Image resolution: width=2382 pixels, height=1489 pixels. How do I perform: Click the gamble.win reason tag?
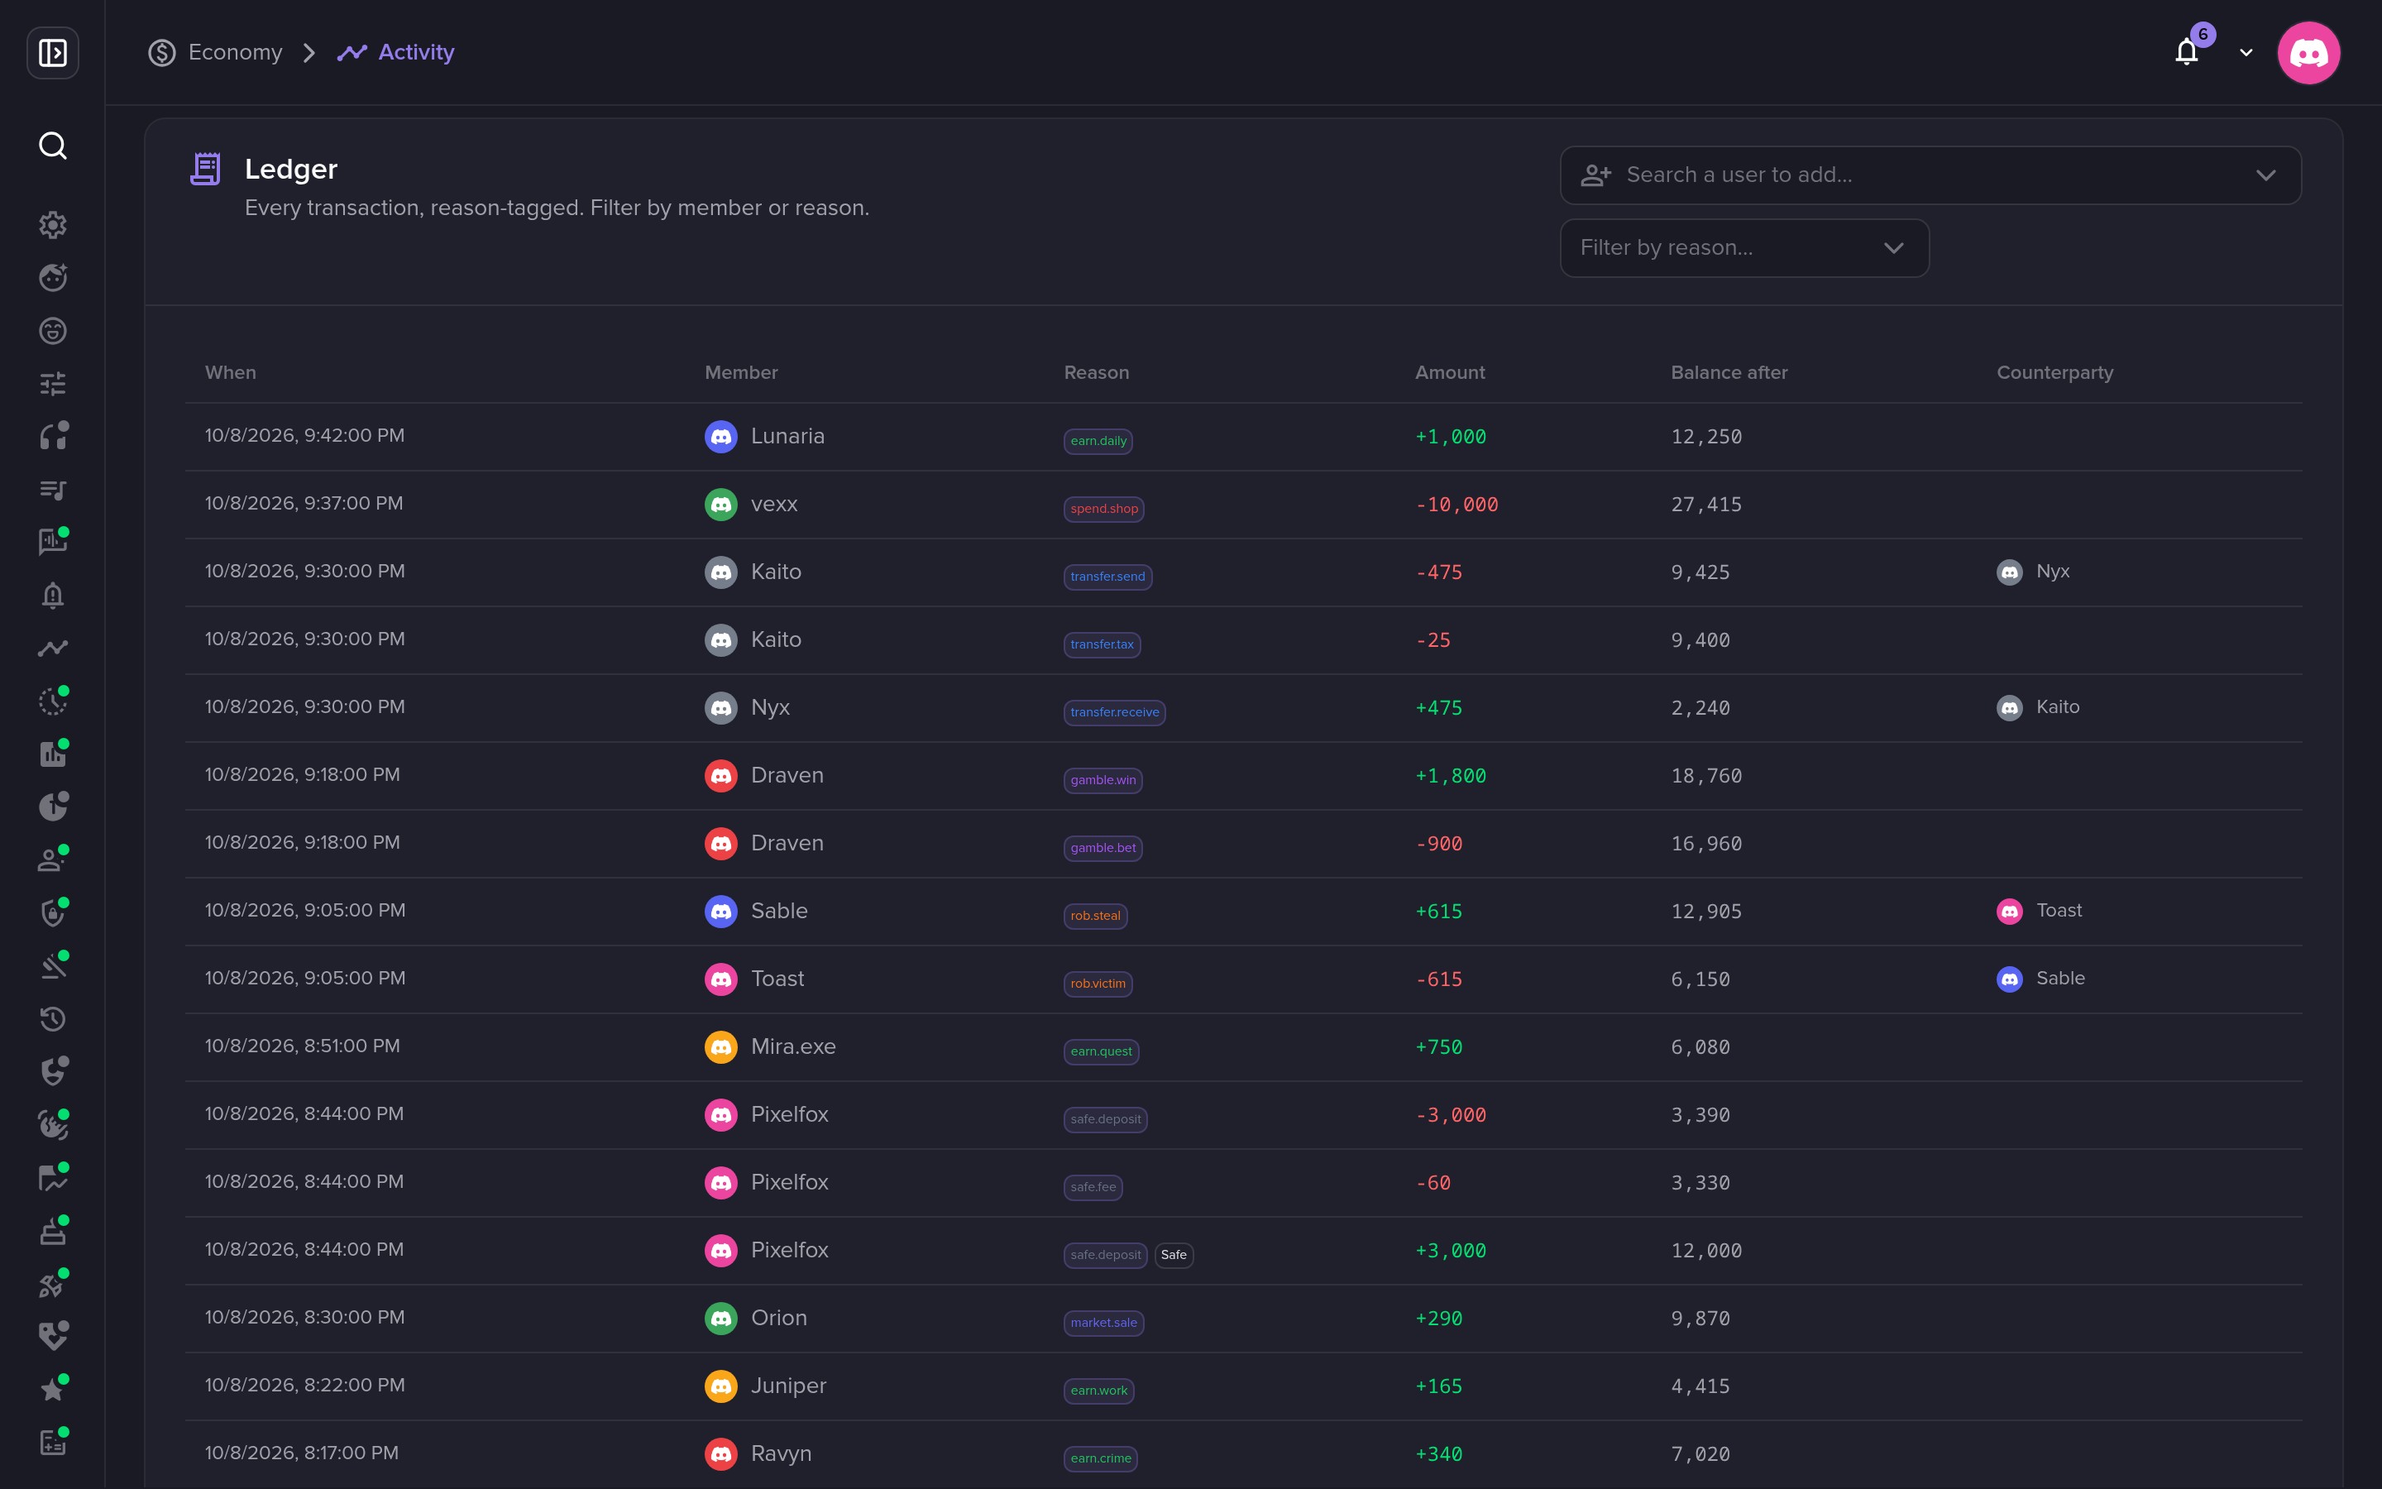coord(1103,780)
